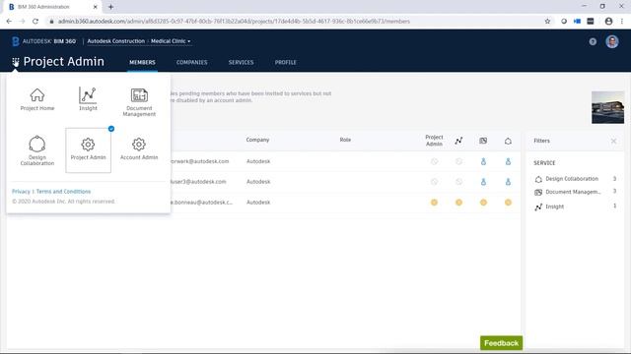631x354 pixels.
Task: Open the Medical Clinic project dropdown
Action: pos(171,41)
